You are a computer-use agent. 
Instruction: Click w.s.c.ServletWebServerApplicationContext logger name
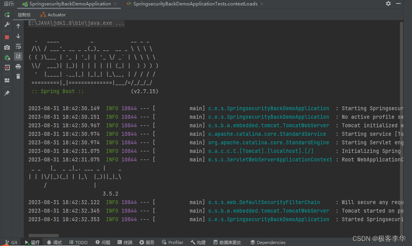tap(270, 159)
